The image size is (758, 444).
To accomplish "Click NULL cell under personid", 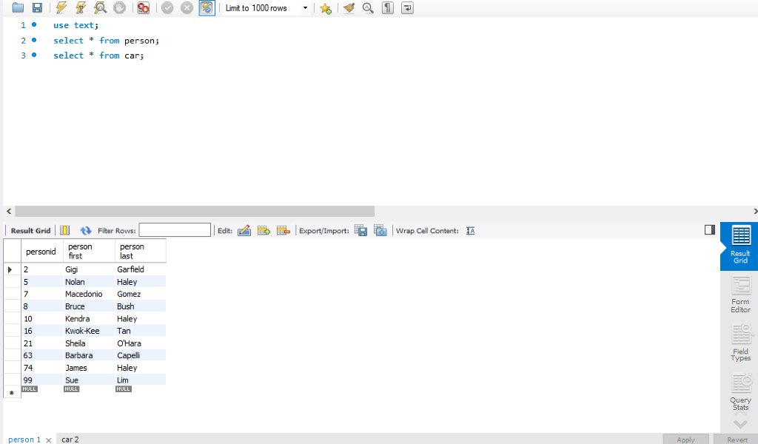I will click(30, 389).
